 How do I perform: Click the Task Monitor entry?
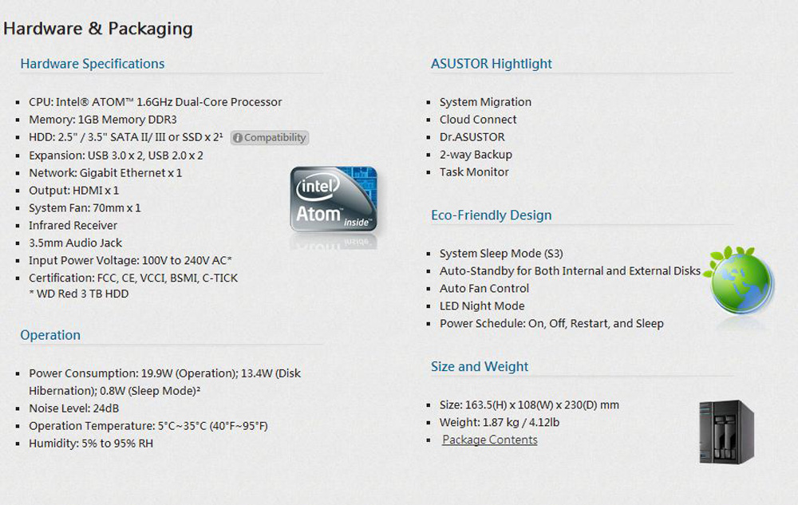474,172
